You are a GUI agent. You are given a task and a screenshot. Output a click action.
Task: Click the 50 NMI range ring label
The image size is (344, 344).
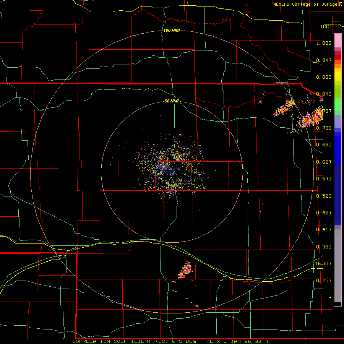point(172,101)
